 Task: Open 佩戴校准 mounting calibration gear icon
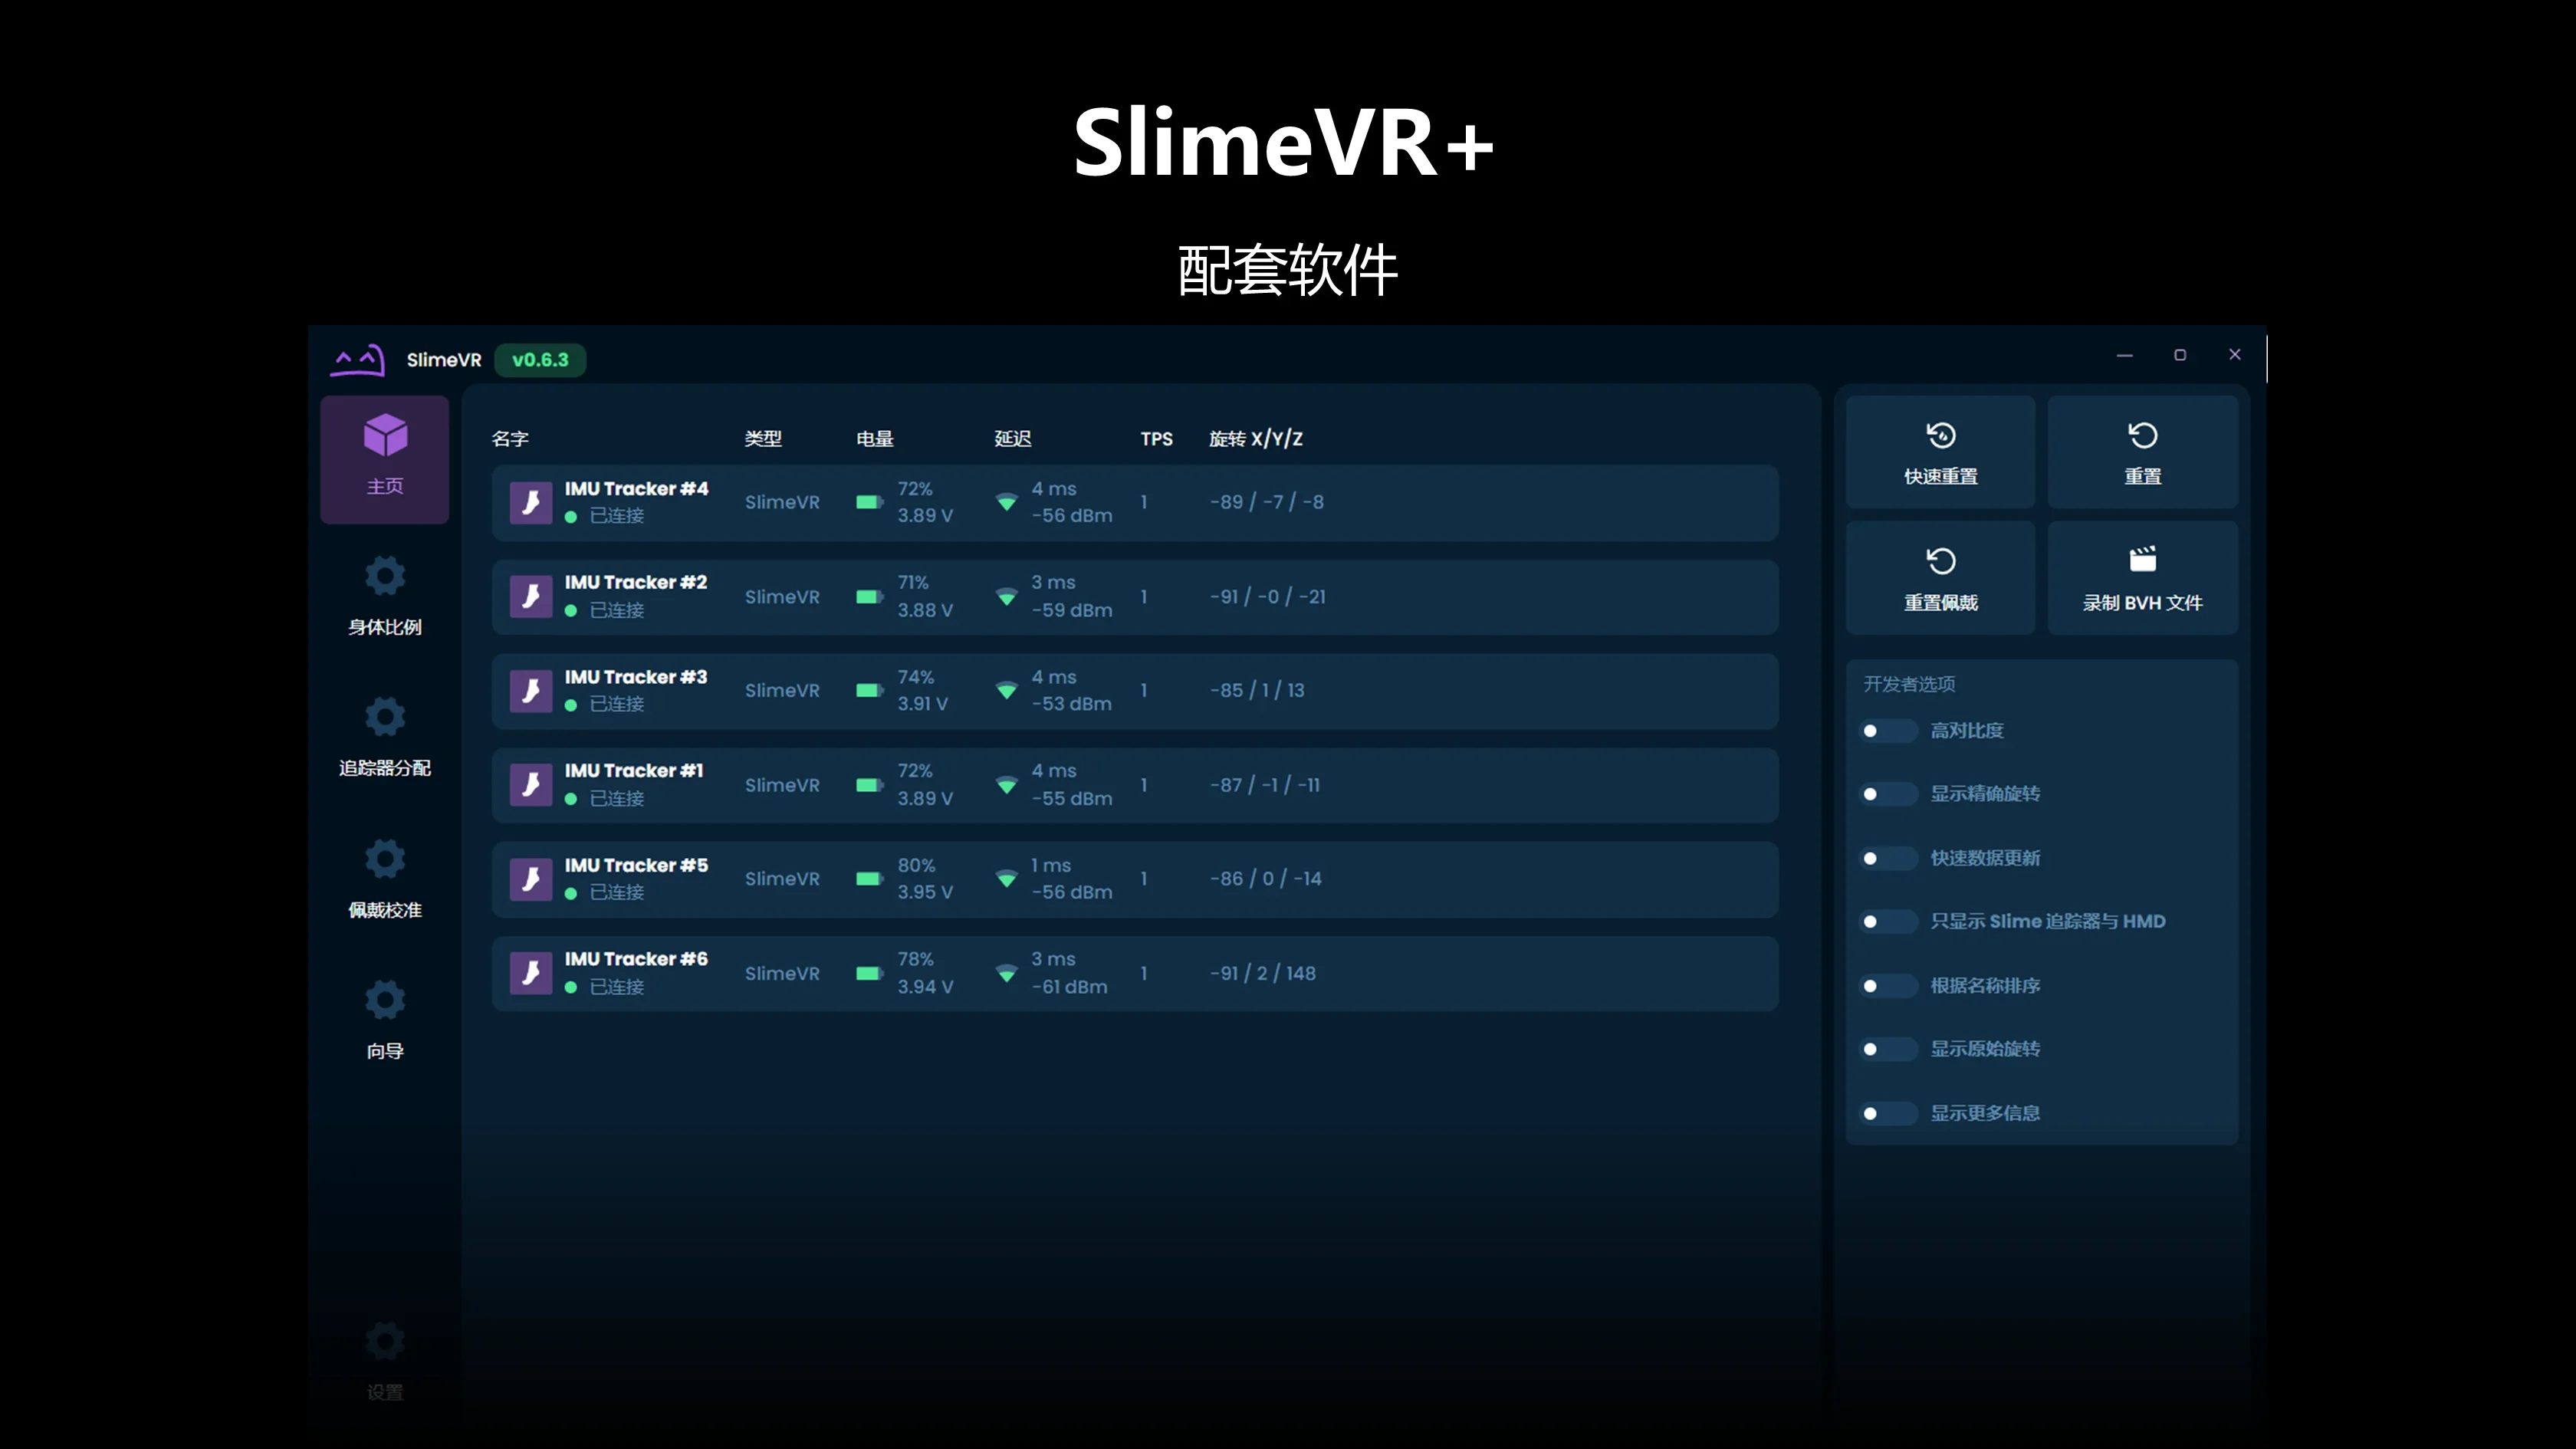point(385,858)
